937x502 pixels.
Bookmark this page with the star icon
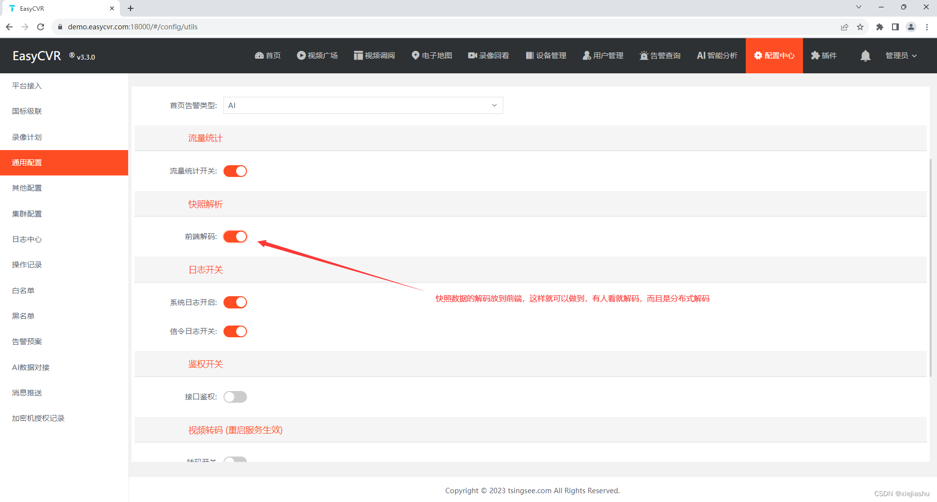click(x=860, y=27)
